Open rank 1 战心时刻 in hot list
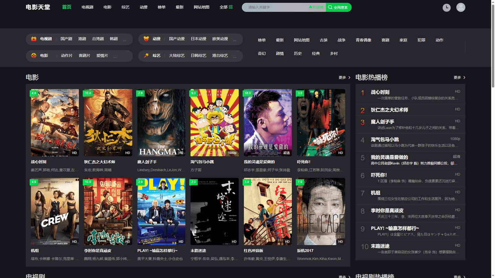Viewport: 495px width, 278px height. tap(410, 94)
